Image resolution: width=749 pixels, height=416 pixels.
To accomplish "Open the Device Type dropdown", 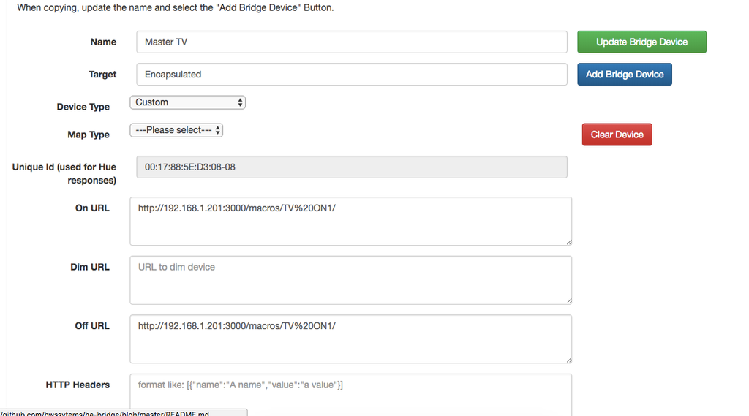I will click(x=187, y=102).
